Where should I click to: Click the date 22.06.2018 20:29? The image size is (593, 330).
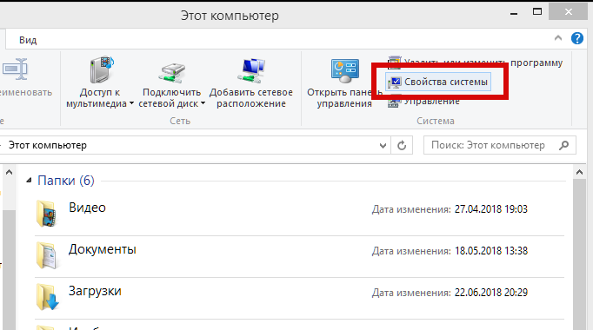point(491,293)
